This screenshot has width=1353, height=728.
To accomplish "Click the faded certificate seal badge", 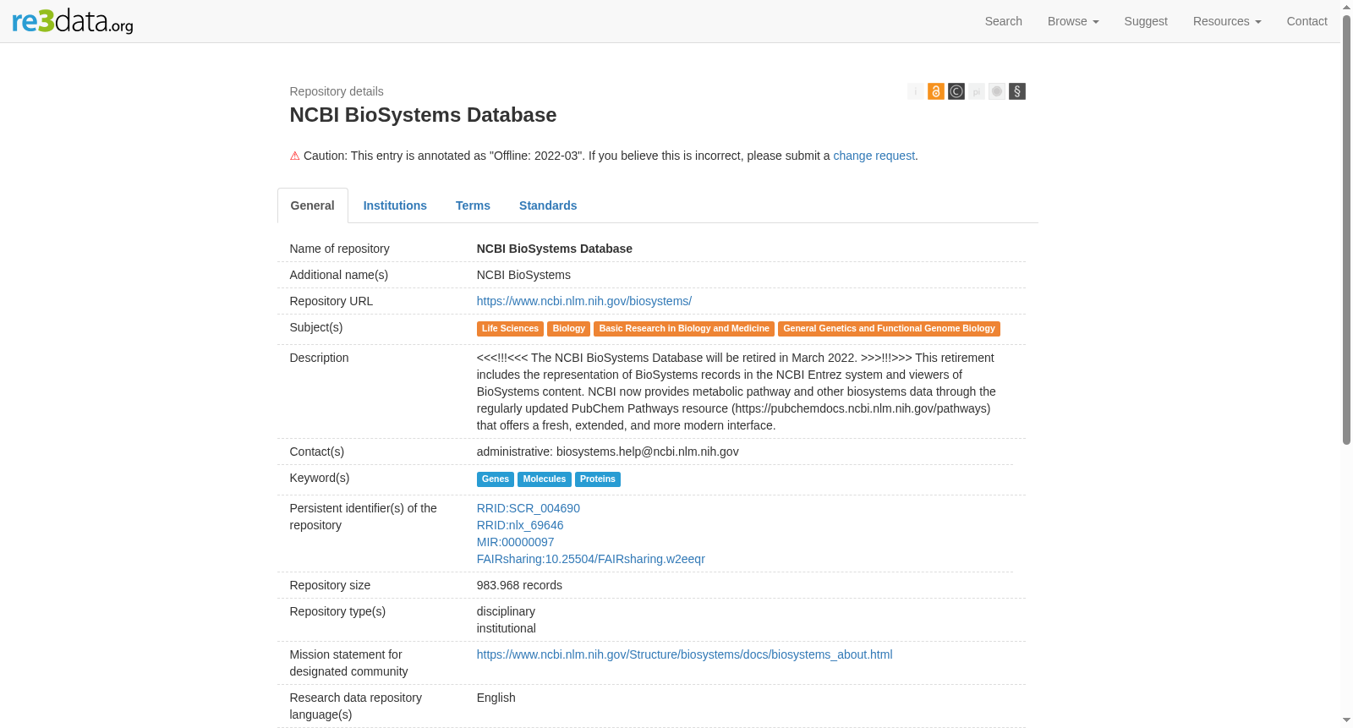I will pyautogui.click(x=997, y=91).
